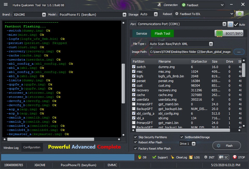Uncheck the xbl_a partition checkbox
The width and height of the screenshot is (249, 169).
point(134,118)
